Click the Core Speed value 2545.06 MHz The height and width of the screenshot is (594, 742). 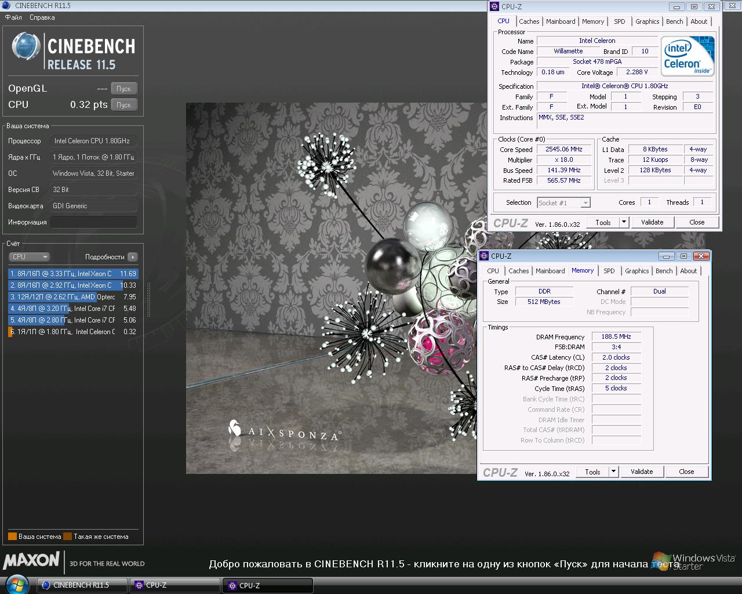coord(564,149)
